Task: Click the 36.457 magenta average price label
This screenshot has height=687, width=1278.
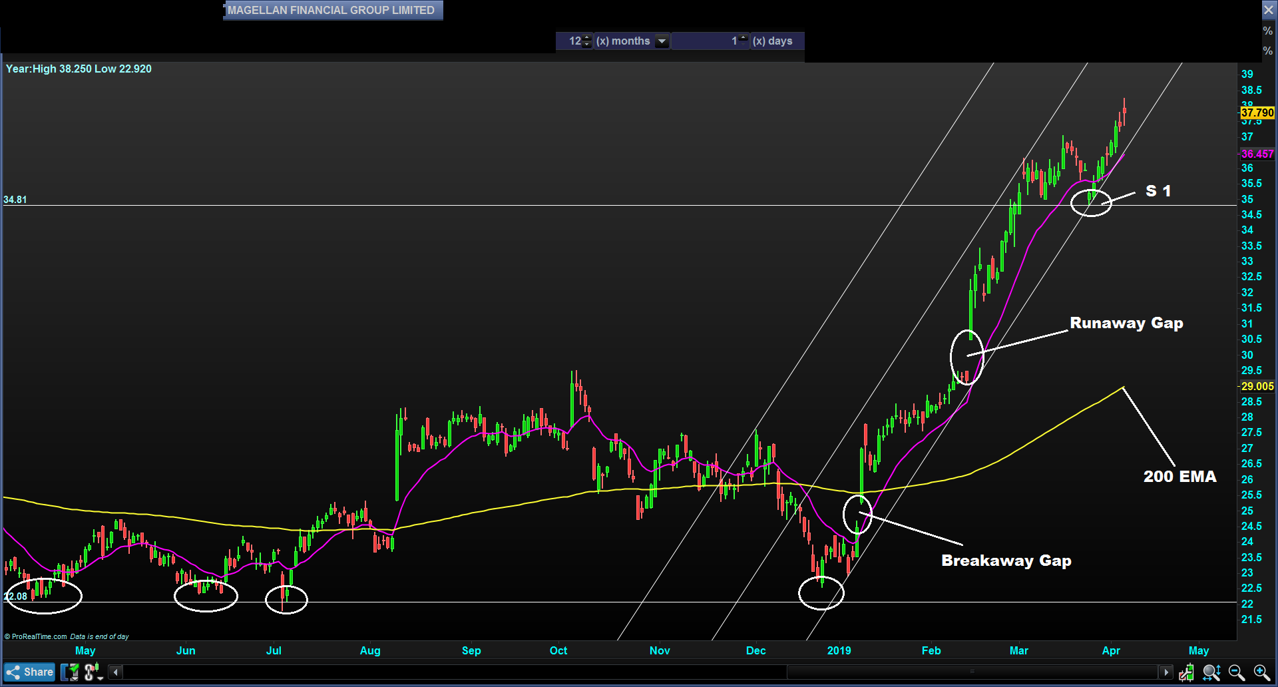Action: pos(1257,154)
